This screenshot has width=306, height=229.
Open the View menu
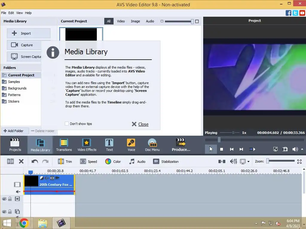19,13
